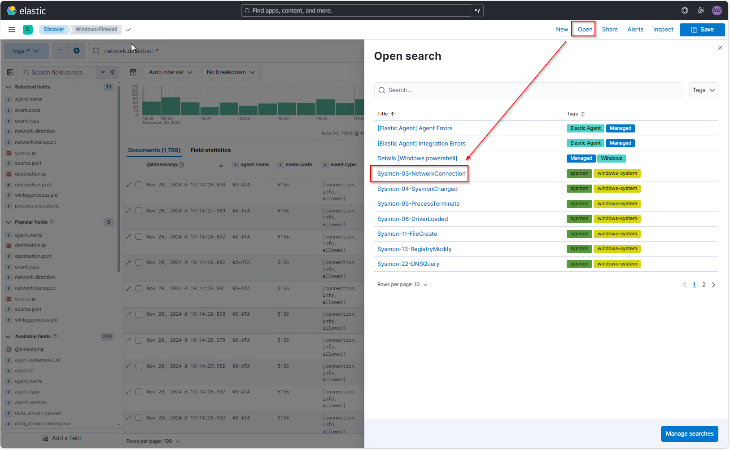Viewport: 730px width, 450px height.
Task: Click the Elastic logo icon
Action: coord(12,10)
